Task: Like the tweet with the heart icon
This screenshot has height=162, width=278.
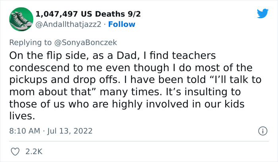Action: (15, 151)
